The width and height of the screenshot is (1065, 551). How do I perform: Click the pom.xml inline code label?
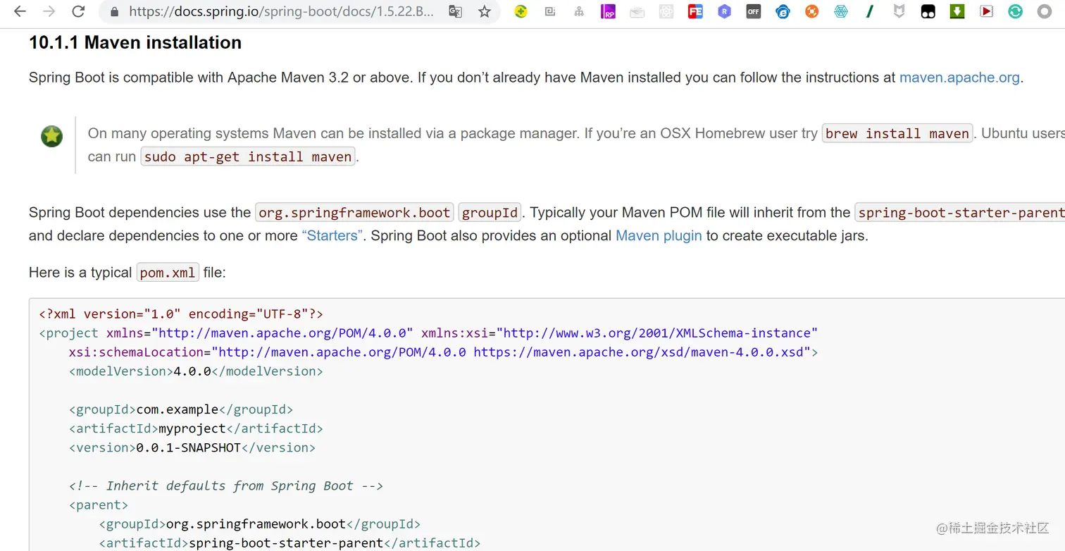[168, 273]
